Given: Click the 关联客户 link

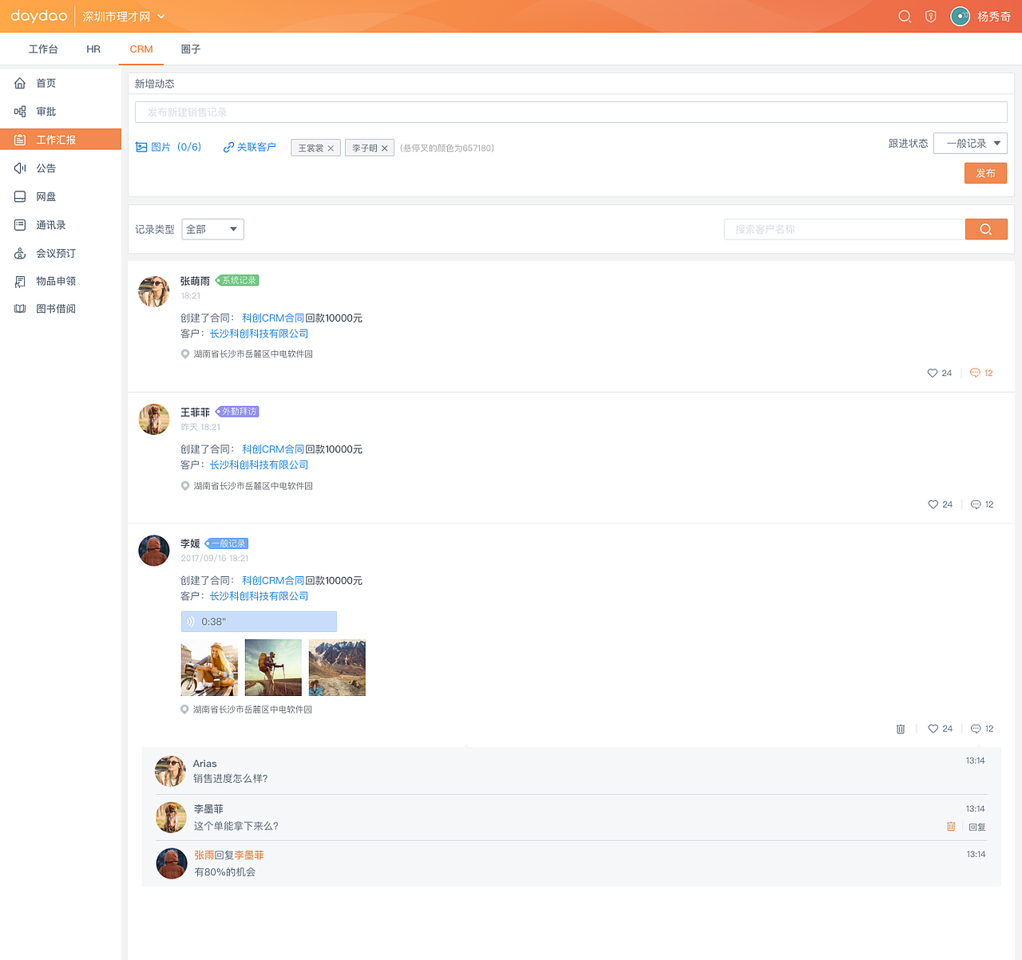Looking at the screenshot, I should [x=250, y=147].
